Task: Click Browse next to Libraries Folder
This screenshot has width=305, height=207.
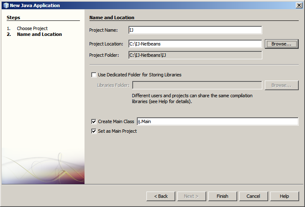Action: pos(281,85)
